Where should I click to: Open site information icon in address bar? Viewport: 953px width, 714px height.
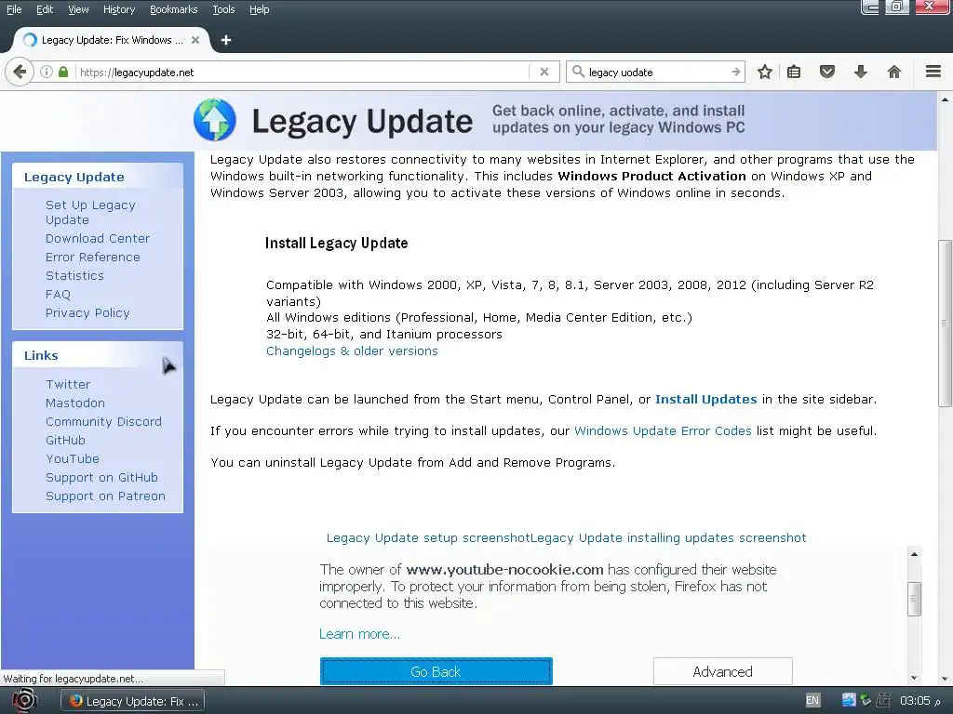coord(47,73)
